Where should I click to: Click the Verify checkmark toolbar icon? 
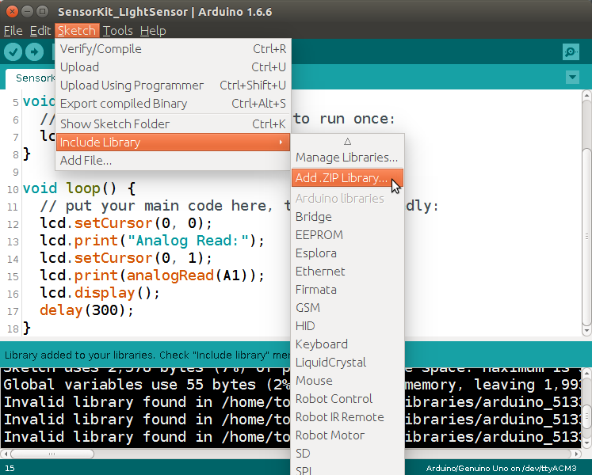[x=13, y=51]
